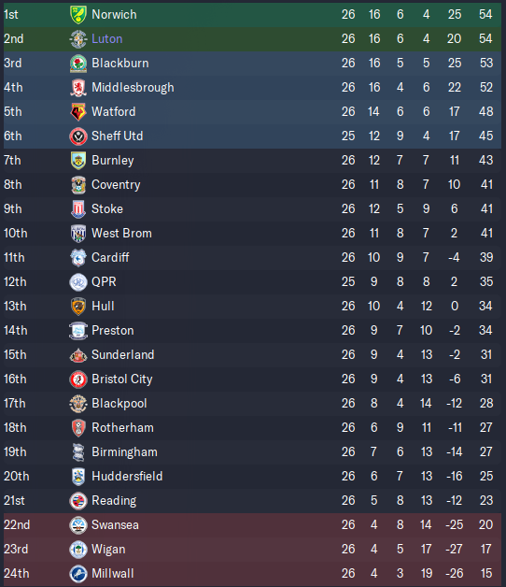The width and height of the screenshot is (506, 587).
Task: Select the 24th place Millwall row
Action: (252, 574)
